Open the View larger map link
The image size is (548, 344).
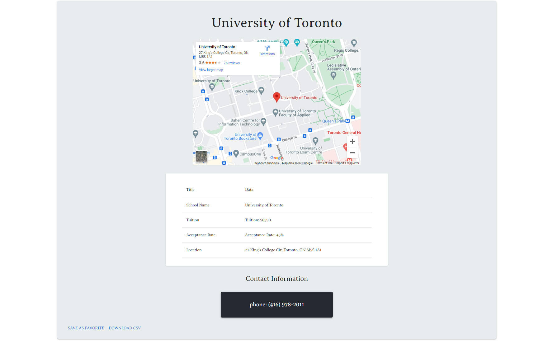(x=211, y=70)
